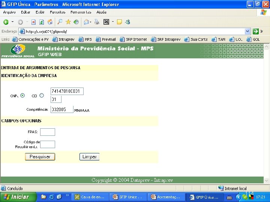The width and height of the screenshot is (270, 202).
Task: Expand the dropdown beside the Edit icon
Action: tap(113, 22)
